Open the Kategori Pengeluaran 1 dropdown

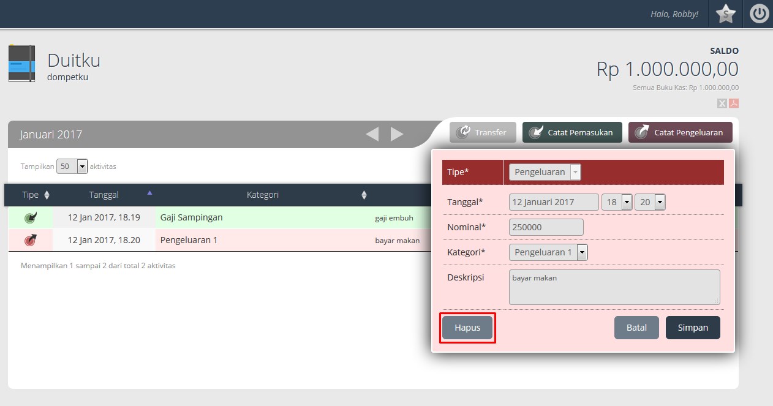click(548, 252)
